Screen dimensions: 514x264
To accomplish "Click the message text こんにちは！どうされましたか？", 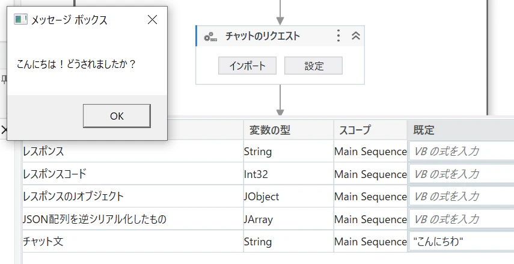I will pos(76,64).
